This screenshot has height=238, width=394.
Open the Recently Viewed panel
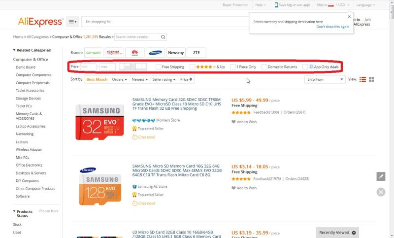tap(337, 233)
